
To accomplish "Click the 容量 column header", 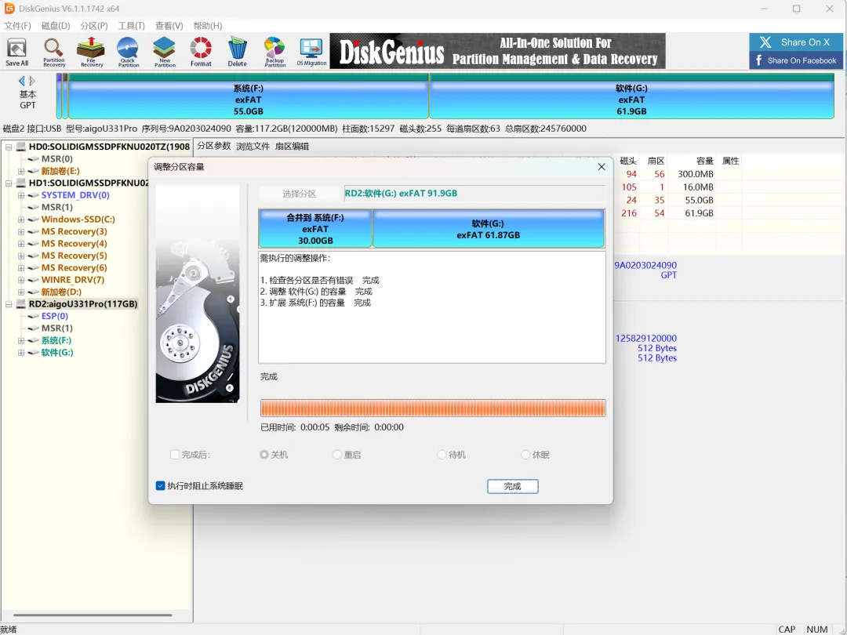I will click(x=704, y=161).
